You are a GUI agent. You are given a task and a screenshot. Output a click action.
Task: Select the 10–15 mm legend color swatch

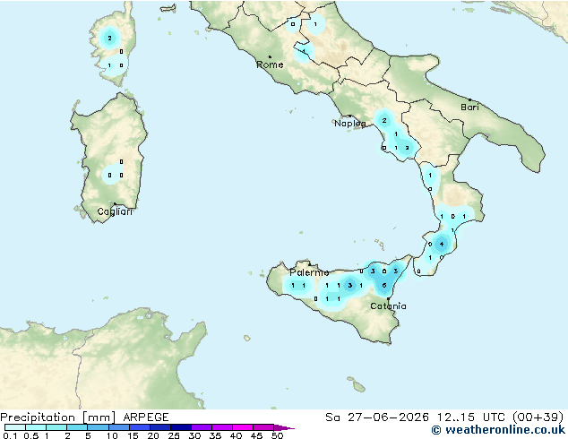click(x=118, y=427)
